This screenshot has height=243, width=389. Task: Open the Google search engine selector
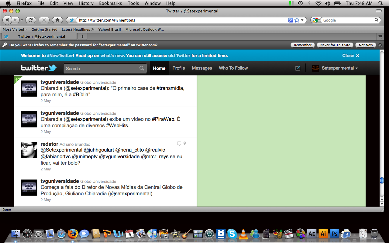[316, 20]
